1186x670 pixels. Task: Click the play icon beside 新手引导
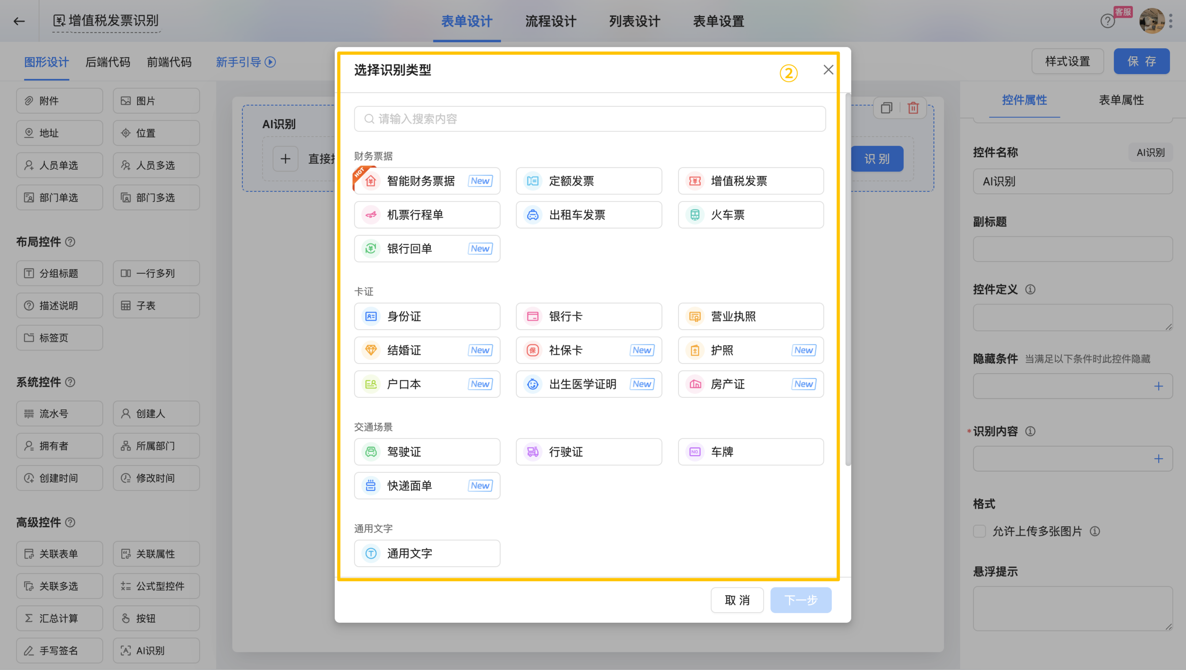point(271,62)
